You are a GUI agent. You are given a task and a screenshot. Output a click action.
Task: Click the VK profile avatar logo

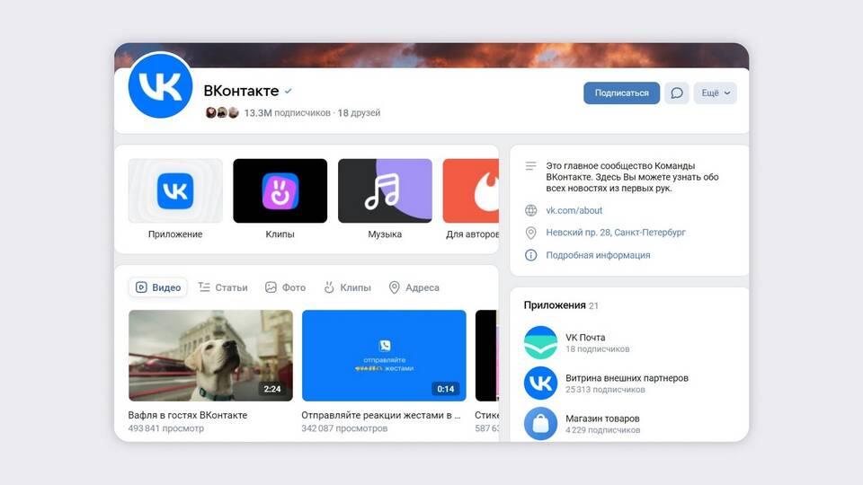coord(161,85)
